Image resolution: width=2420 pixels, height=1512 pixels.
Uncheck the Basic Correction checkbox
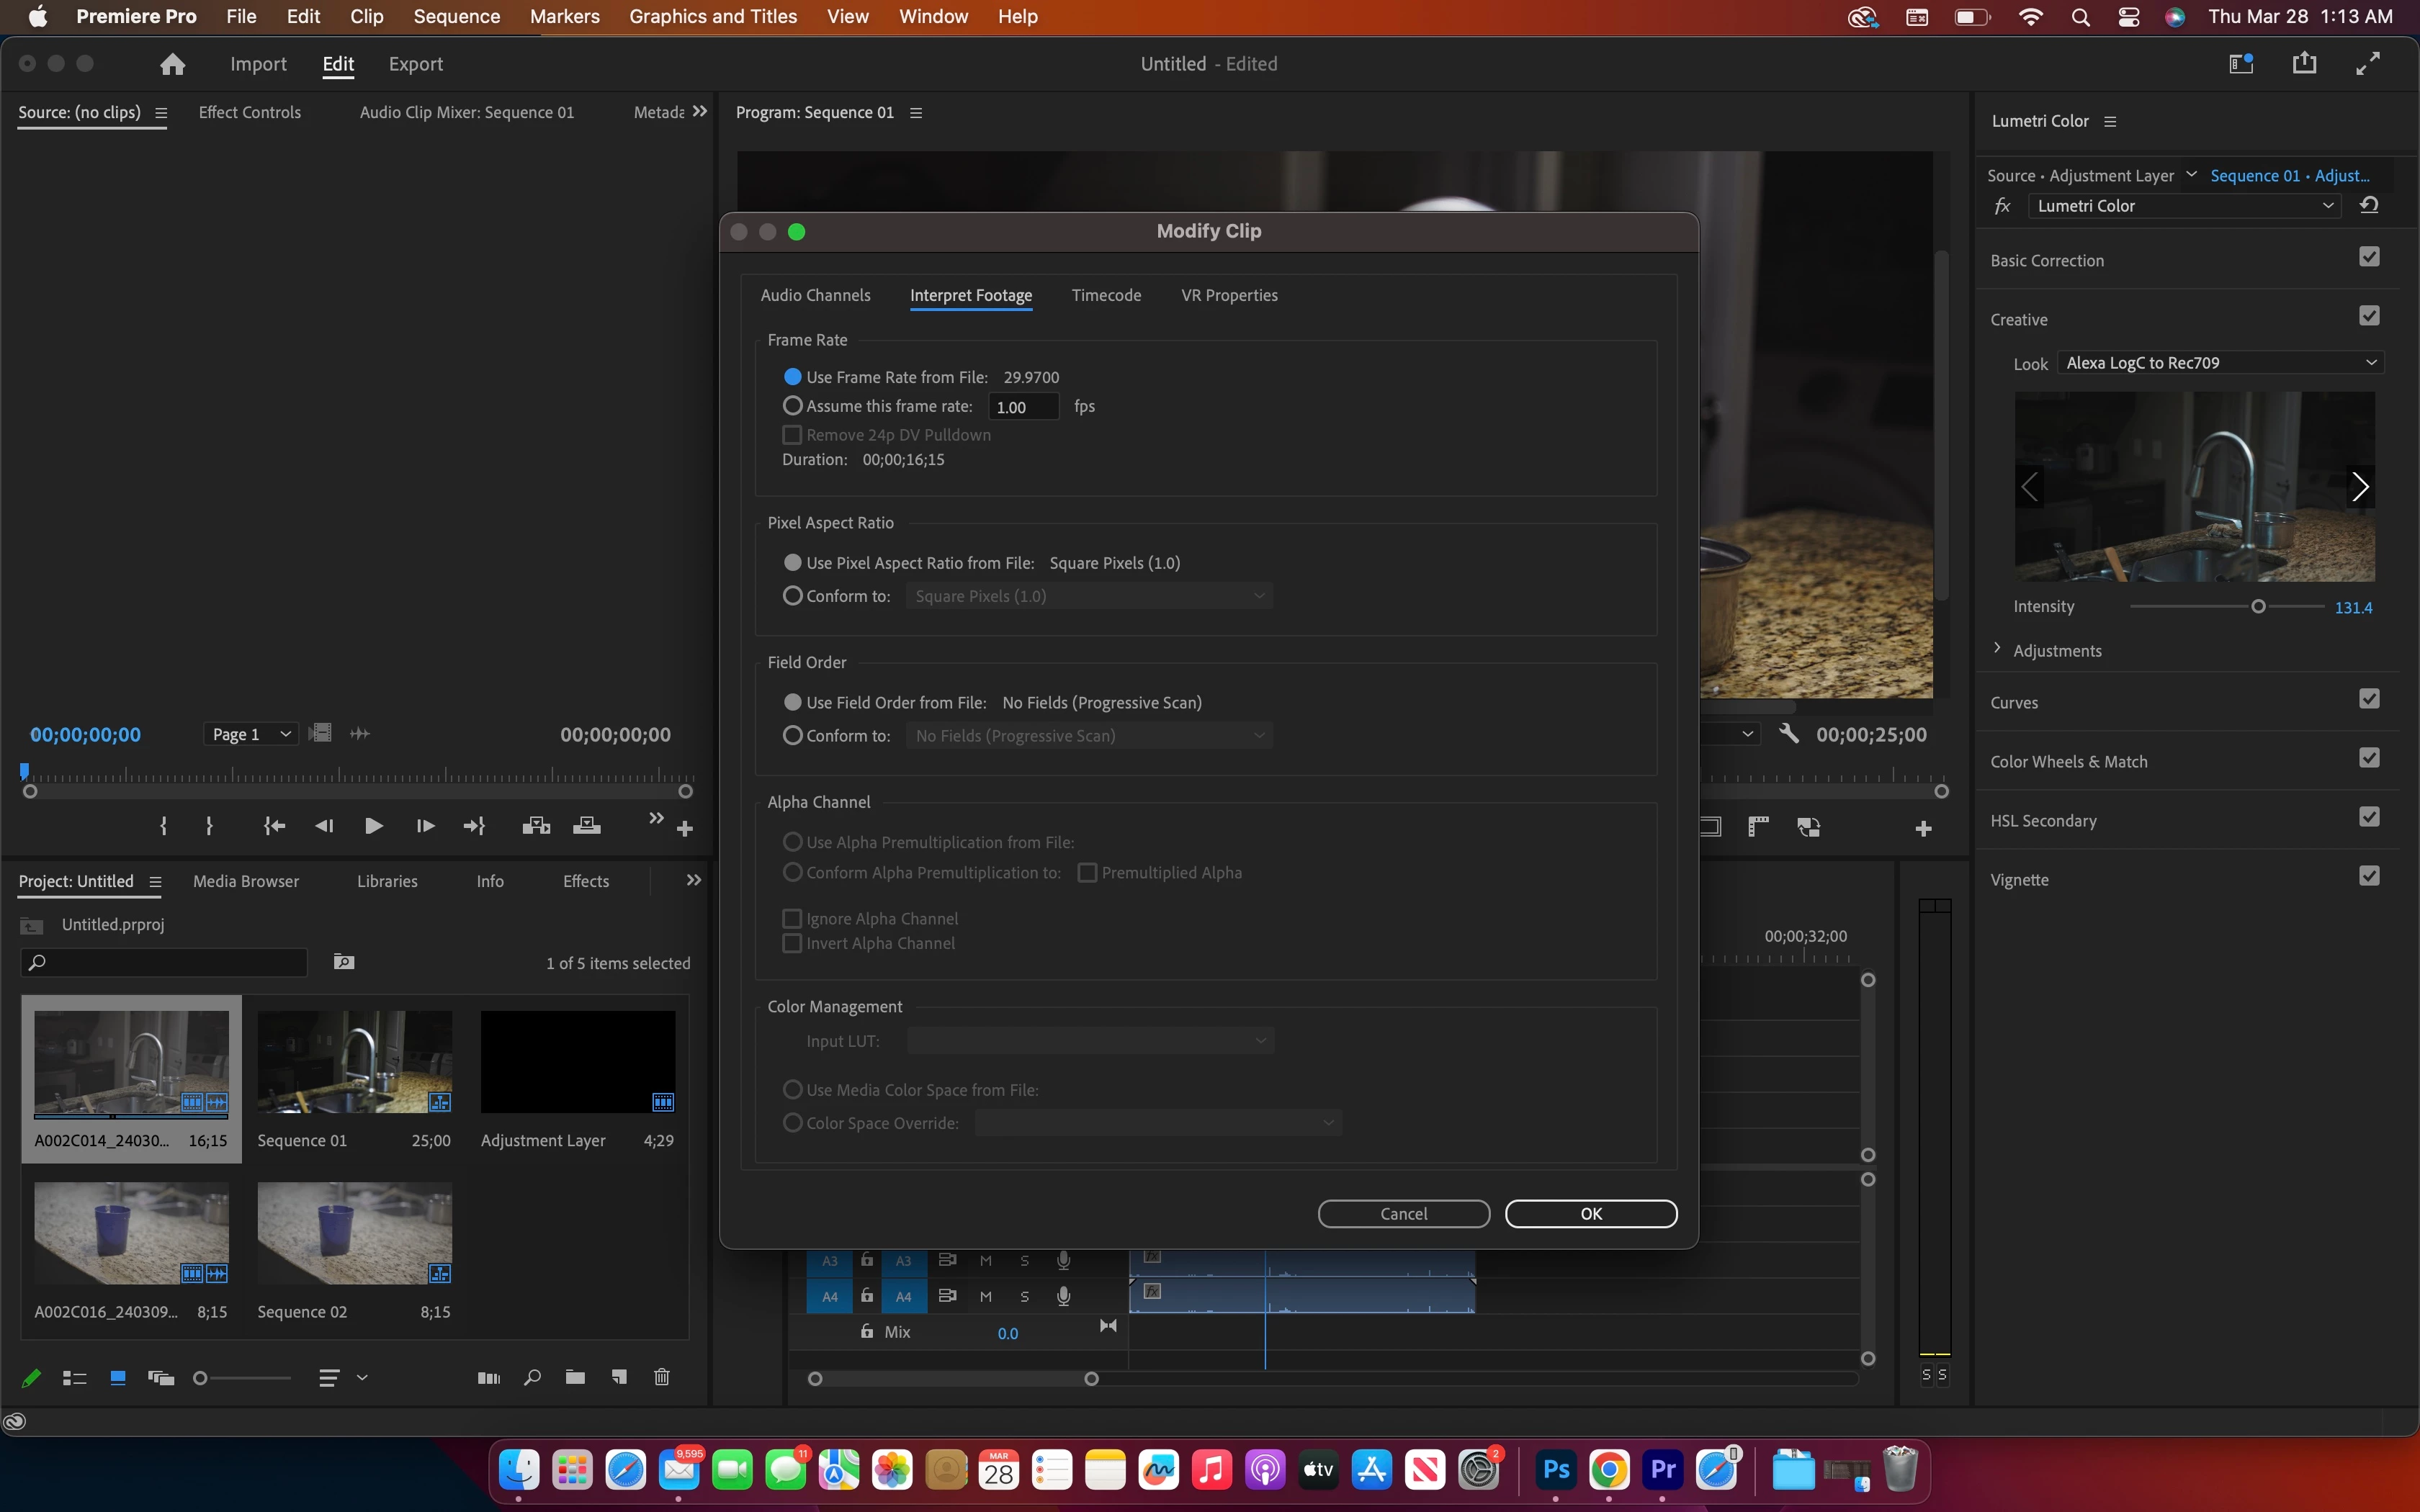pos(2369,257)
